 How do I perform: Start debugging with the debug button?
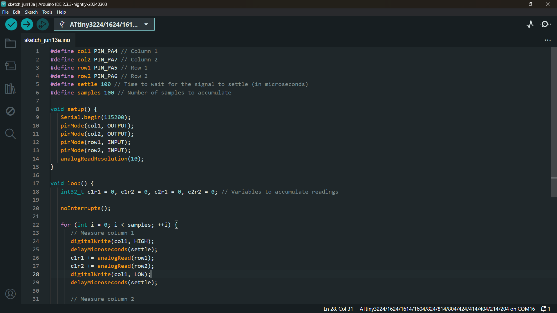(x=43, y=24)
